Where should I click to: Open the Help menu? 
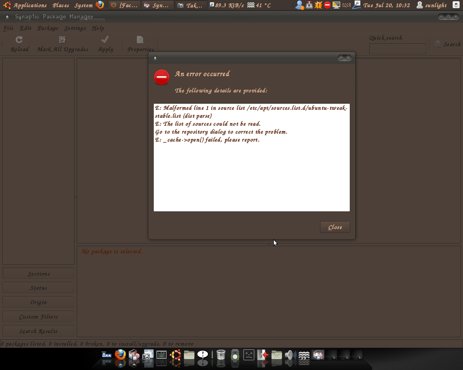click(x=98, y=28)
